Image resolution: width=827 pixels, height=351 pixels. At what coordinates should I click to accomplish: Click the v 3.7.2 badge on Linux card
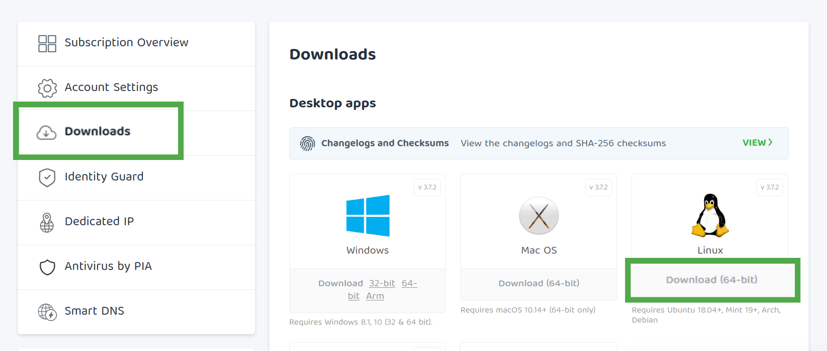pyautogui.click(x=770, y=187)
